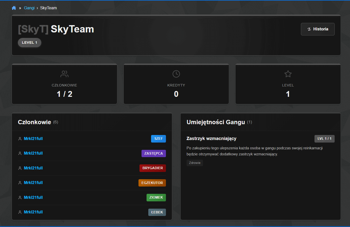Open the Mrkl21full profile with SZEF role
The height and width of the screenshot is (227, 350).
[33, 139]
